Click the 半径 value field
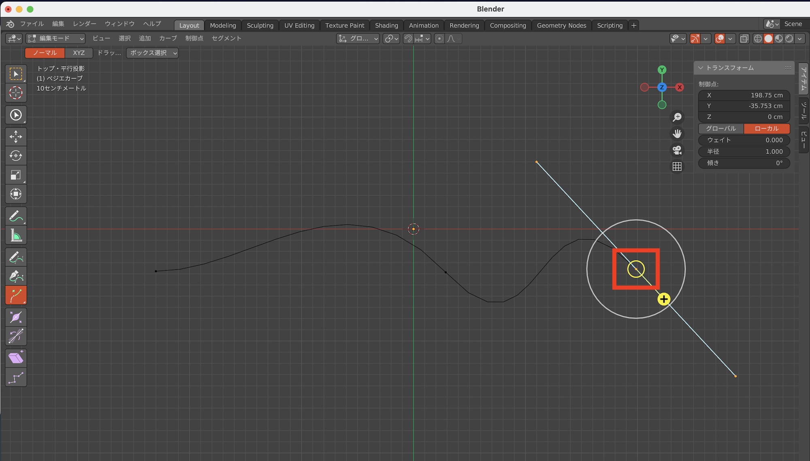The height and width of the screenshot is (461, 810). [x=744, y=152]
